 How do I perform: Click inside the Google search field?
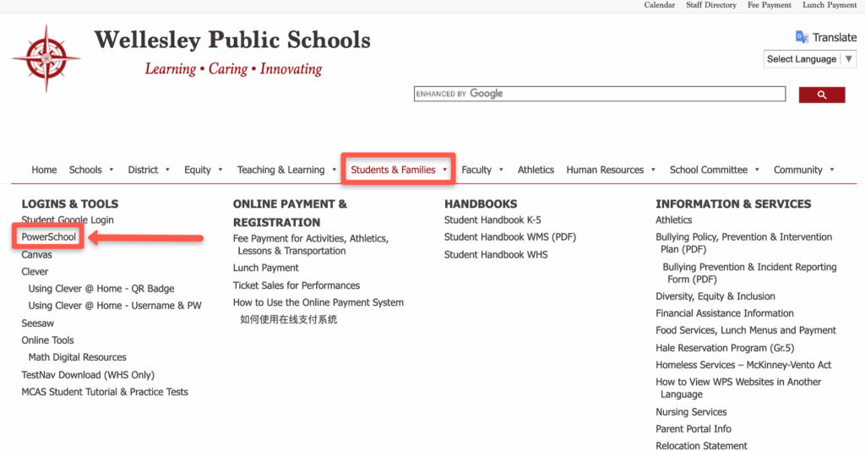pyautogui.click(x=600, y=94)
